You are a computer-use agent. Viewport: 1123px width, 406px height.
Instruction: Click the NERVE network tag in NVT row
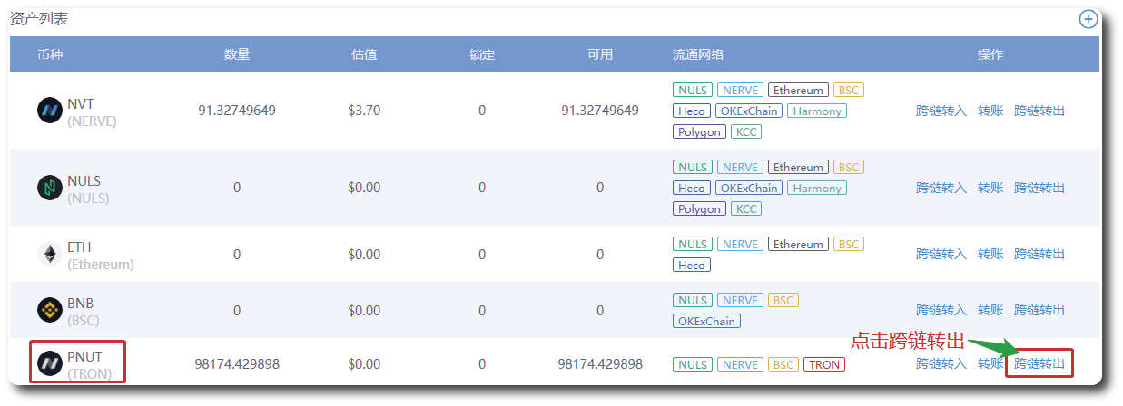point(740,91)
